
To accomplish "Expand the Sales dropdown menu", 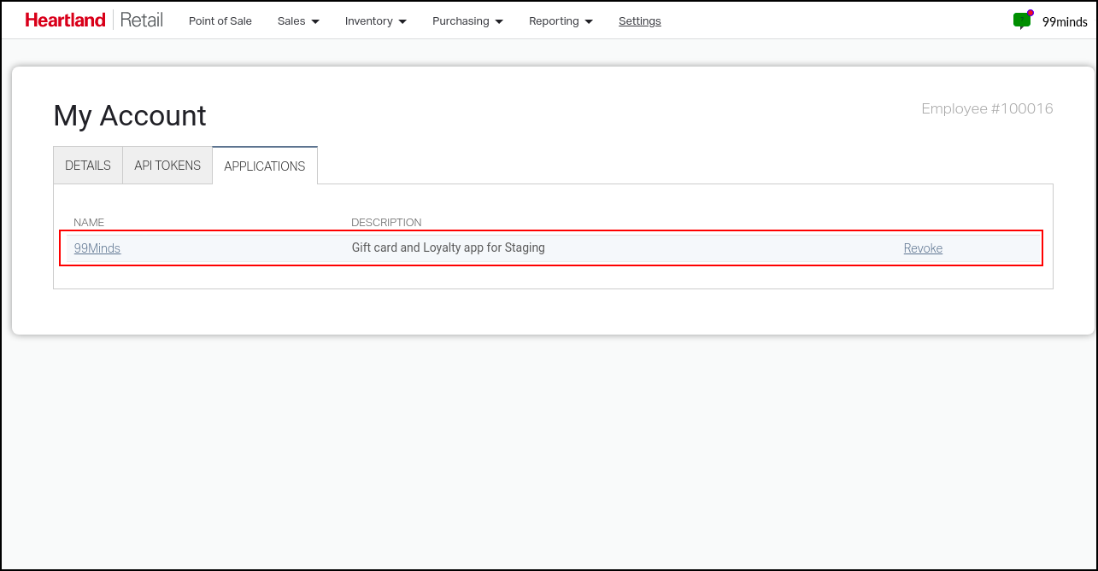I will pyautogui.click(x=298, y=21).
